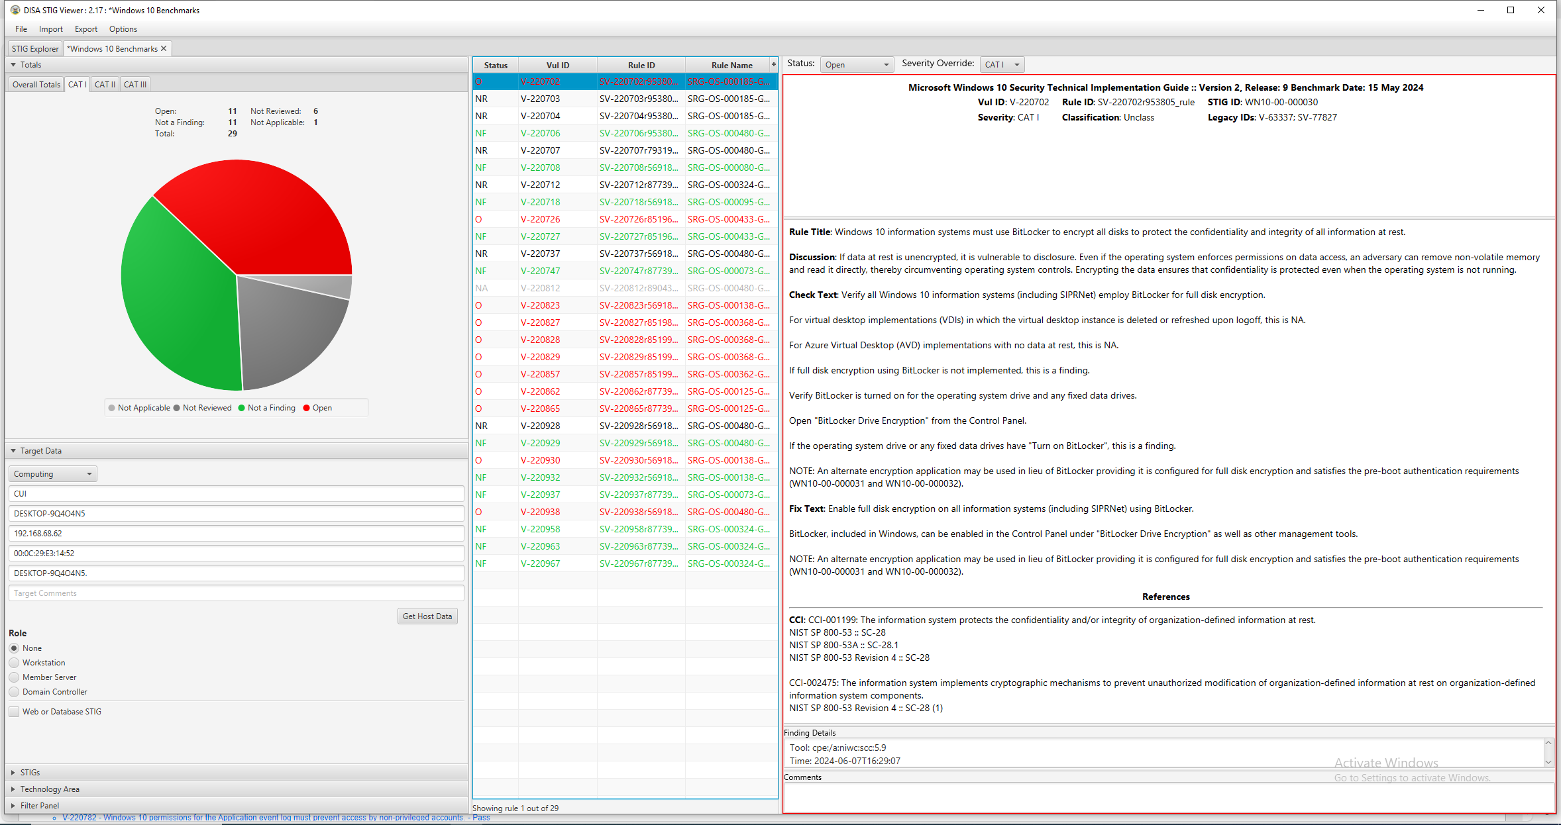Enable the Web or Database STIG checkbox

(x=13, y=711)
